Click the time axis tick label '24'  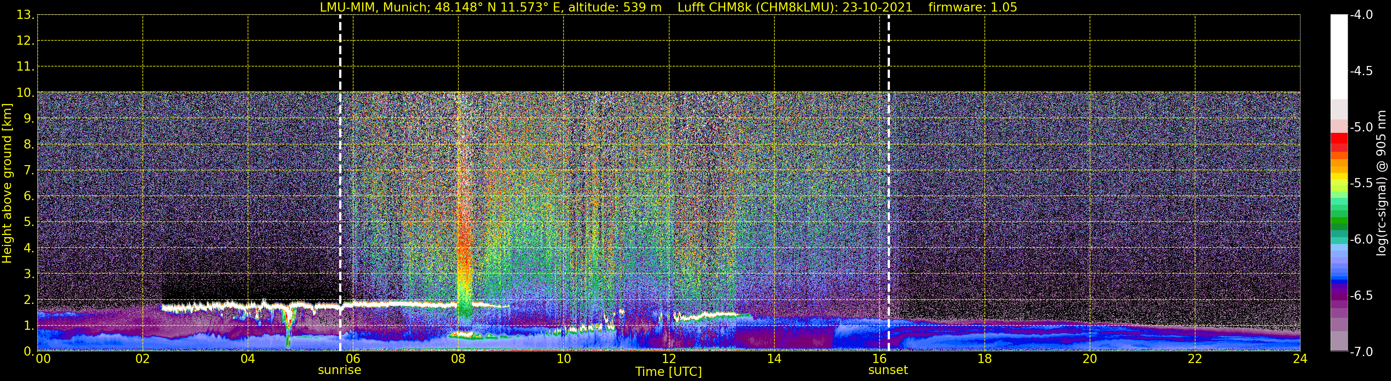(x=1300, y=359)
